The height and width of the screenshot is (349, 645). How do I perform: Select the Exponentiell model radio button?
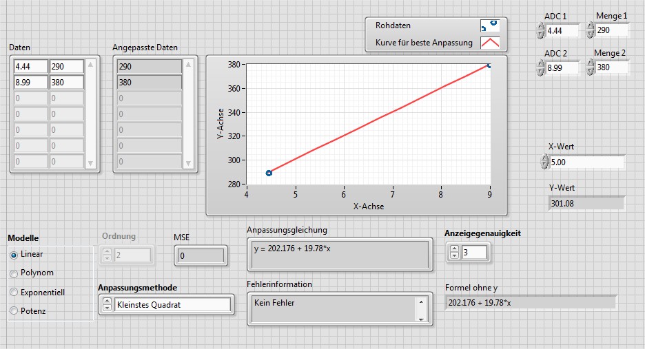(x=14, y=293)
